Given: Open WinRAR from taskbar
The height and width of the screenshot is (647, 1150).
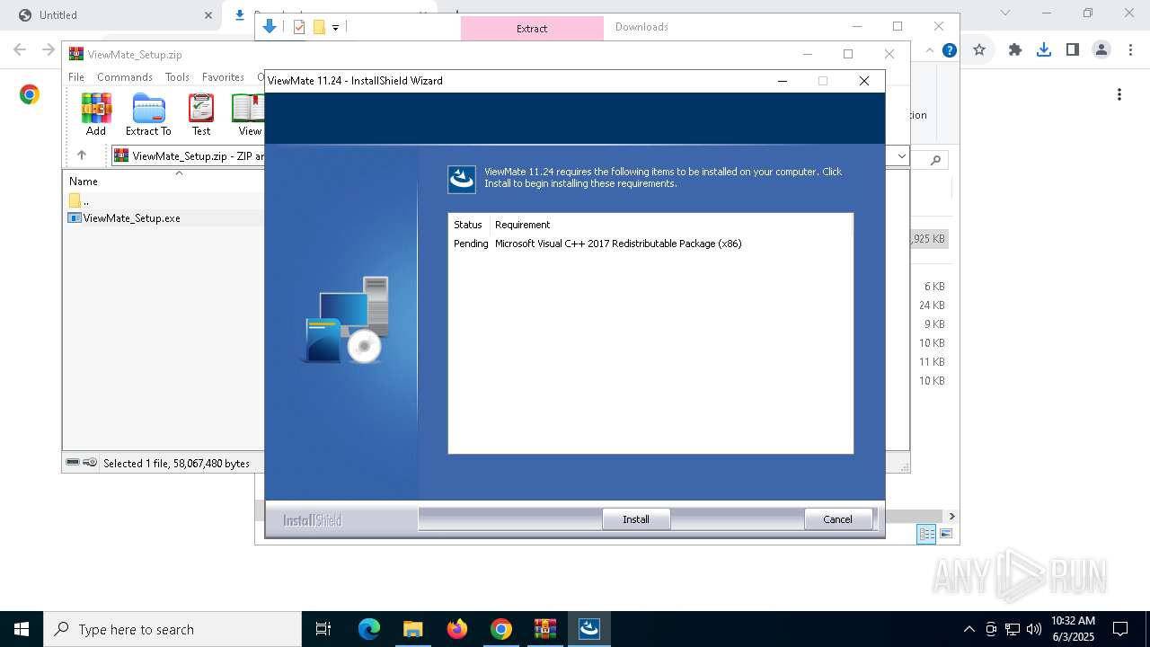Looking at the screenshot, I should tap(545, 629).
